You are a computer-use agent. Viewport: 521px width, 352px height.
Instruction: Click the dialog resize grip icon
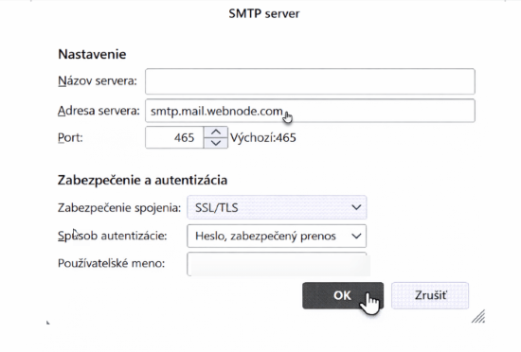(x=478, y=316)
